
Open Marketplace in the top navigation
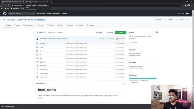[56, 14]
